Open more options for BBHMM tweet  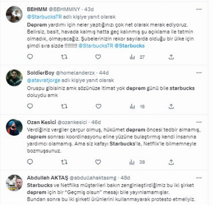(x=199, y=9)
